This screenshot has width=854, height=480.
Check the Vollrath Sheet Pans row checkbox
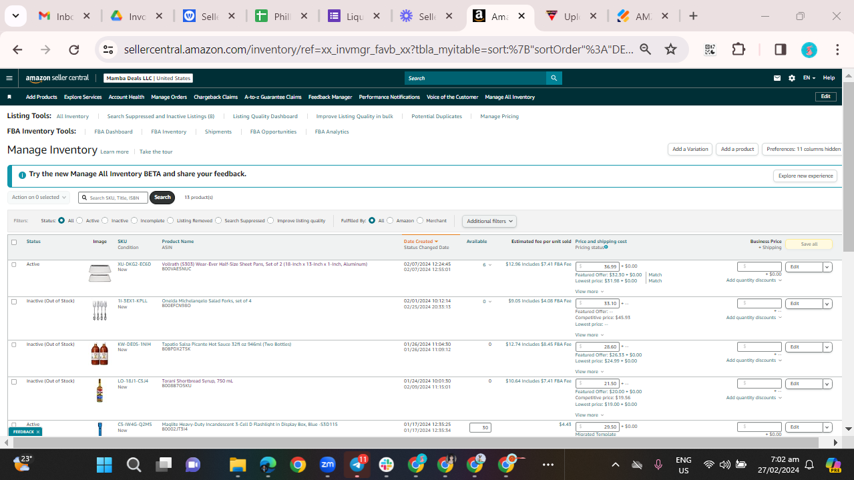pyautogui.click(x=14, y=264)
